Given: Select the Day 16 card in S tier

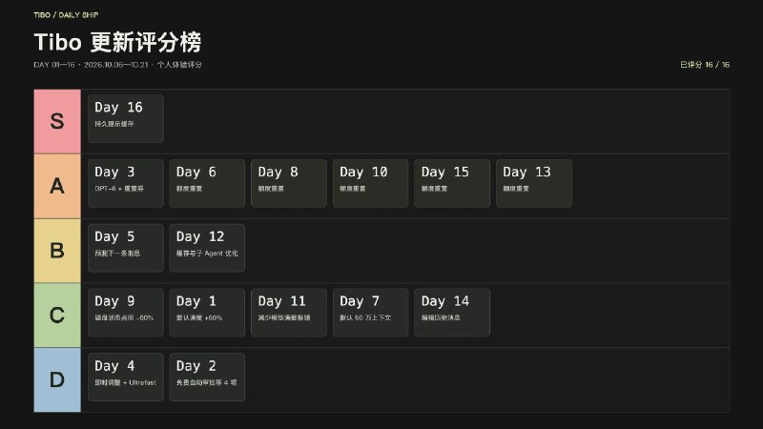Looking at the screenshot, I should click(x=126, y=118).
